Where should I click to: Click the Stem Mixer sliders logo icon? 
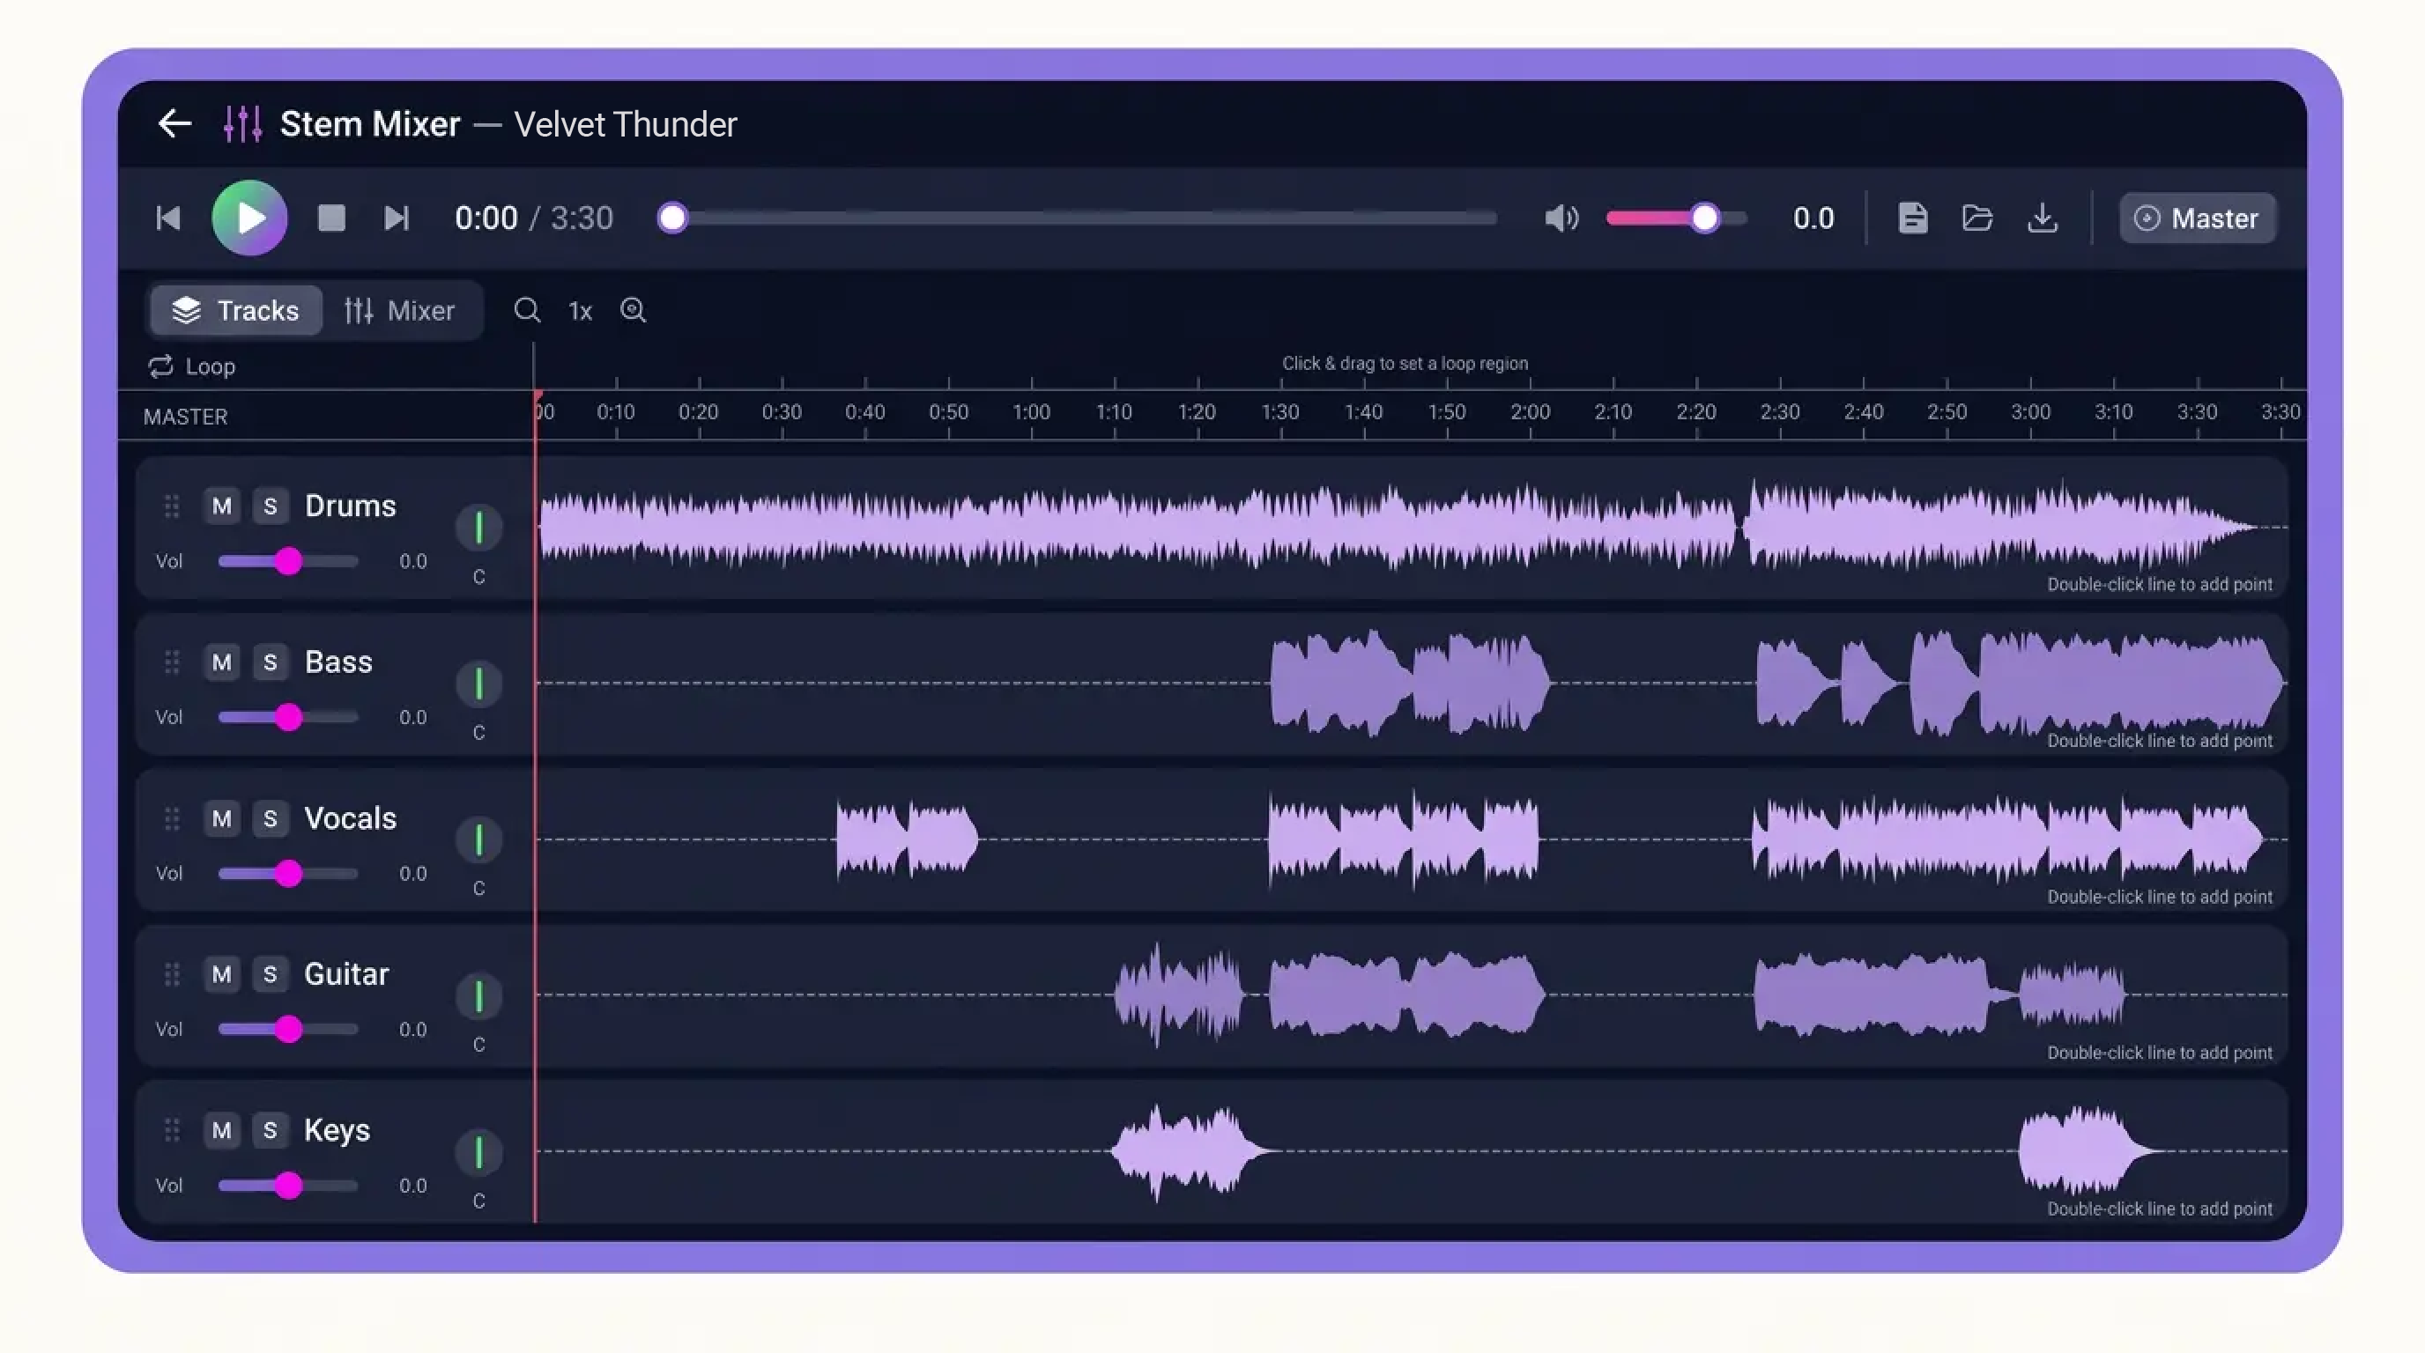242,123
